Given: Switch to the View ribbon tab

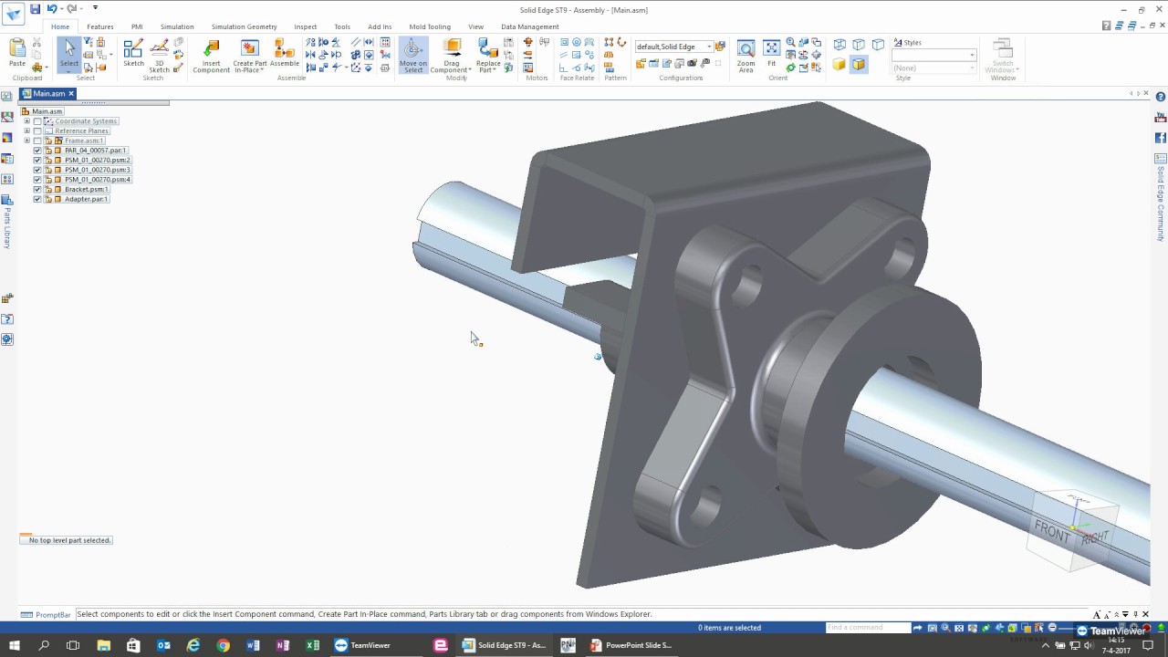Looking at the screenshot, I should pos(476,26).
